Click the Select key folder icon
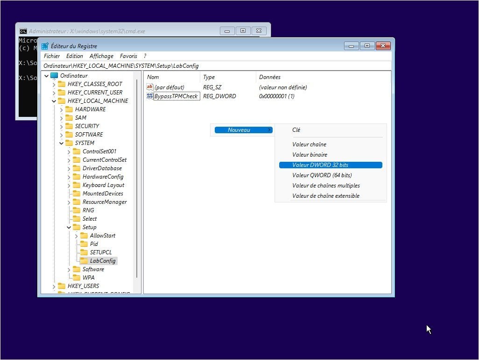 77,219
